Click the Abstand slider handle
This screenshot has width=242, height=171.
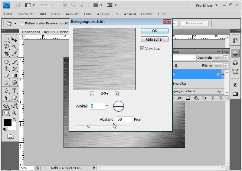click(x=89, y=126)
